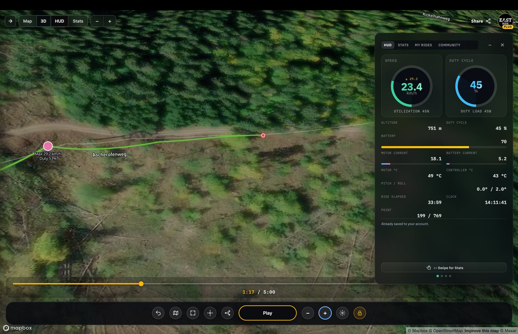Select the HUD tab in panel

point(388,45)
